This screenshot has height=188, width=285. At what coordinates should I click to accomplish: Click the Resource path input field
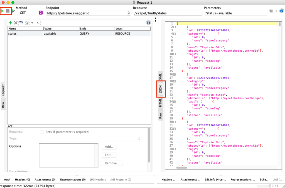coord(168,13)
